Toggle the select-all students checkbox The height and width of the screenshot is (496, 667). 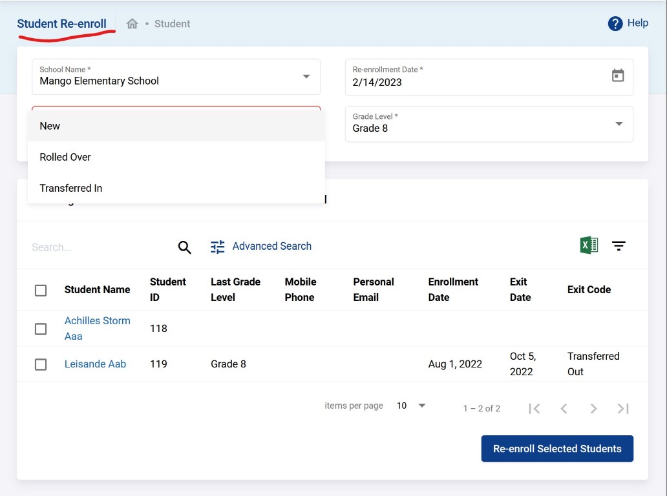pos(41,290)
